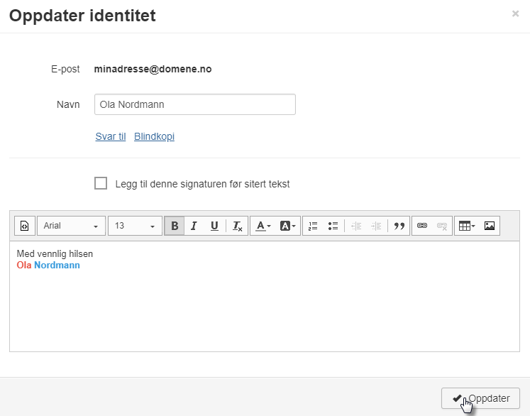Screen dimensions: 530x416
Task: Click inside the signature editor text area
Action: coord(265,296)
